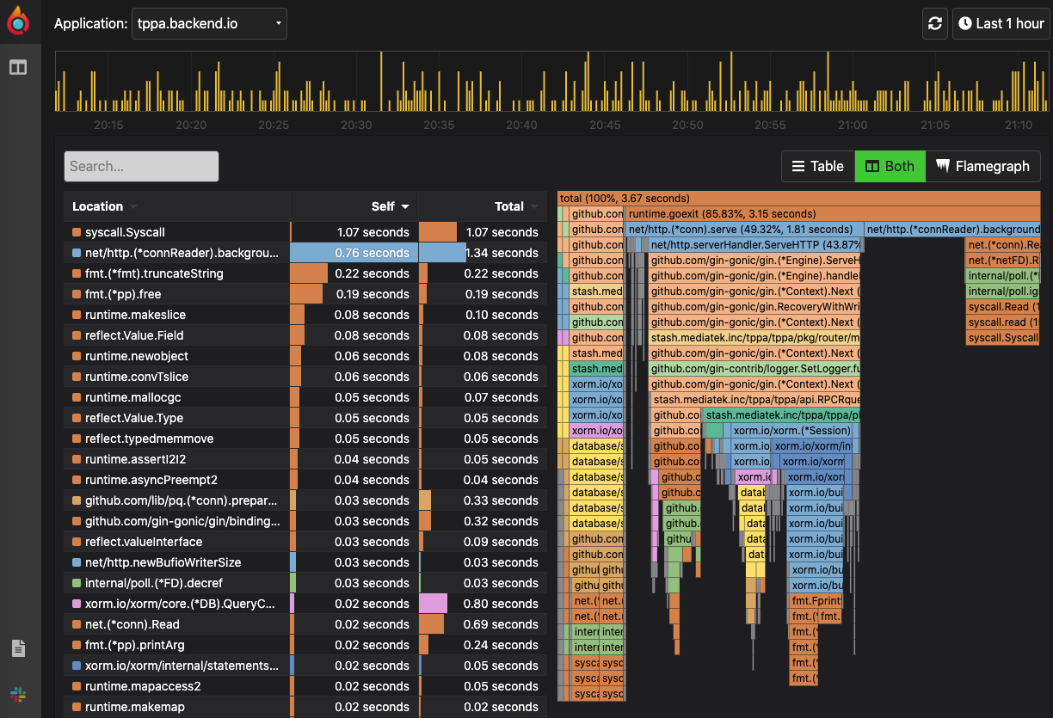The height and width of the screenshot is (718, 1053).
Task: Open the Slack sidebar icon
Action: pos(18,694)
